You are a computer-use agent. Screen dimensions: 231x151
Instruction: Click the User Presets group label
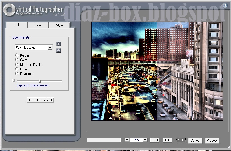[21, 37]
